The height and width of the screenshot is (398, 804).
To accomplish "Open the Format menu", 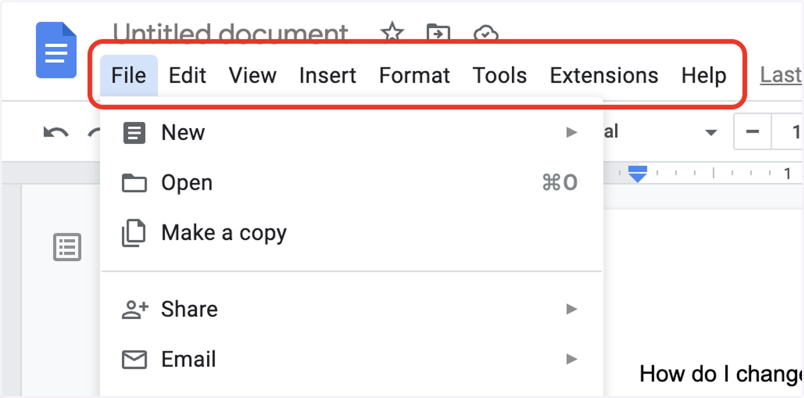I will [415, 76].
